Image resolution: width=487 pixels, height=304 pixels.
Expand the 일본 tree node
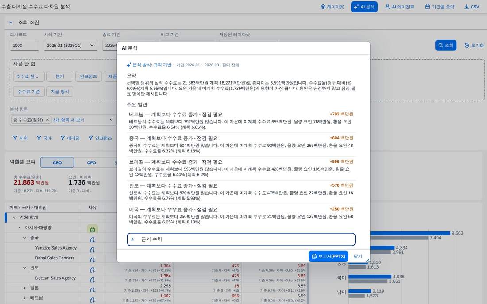point(24,288)
